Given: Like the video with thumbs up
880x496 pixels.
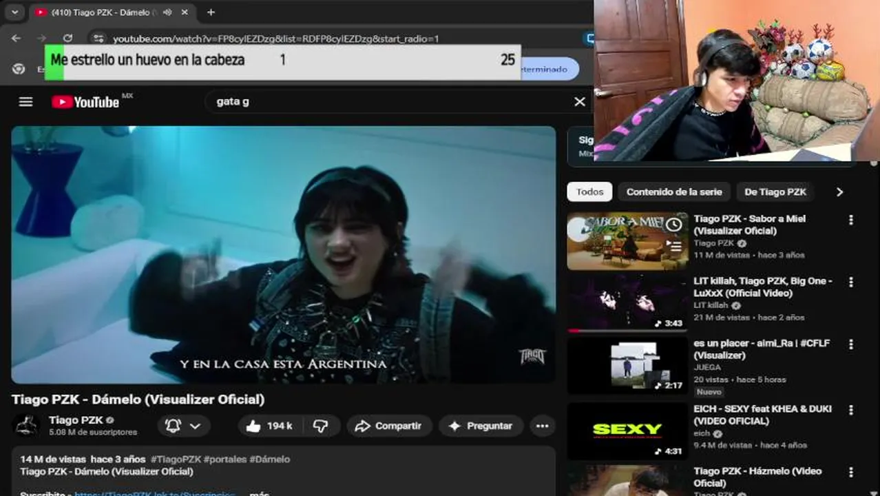Looking at the screenshot, I should (x=269, y=426).
